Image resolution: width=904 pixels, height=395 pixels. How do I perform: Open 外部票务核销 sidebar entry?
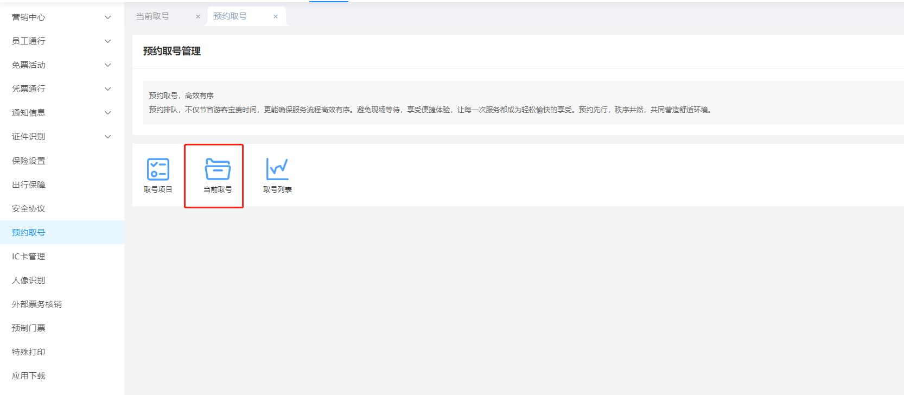(37, 304)
